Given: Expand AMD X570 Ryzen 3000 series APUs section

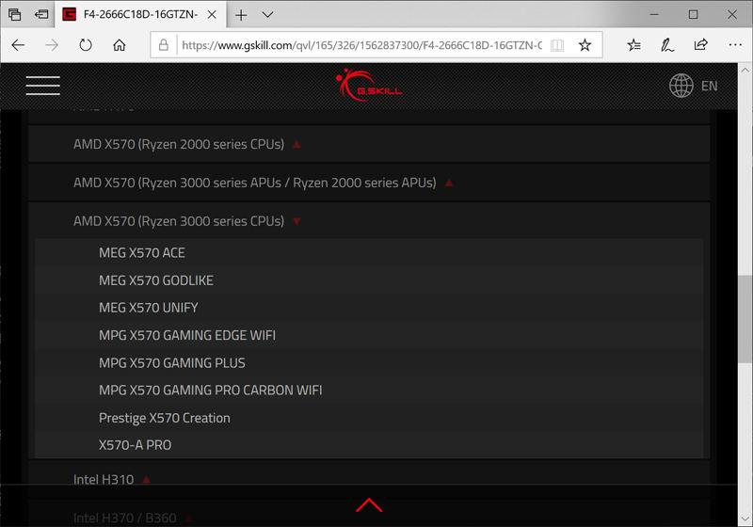Looking at the screenshot, I should 369,183.
